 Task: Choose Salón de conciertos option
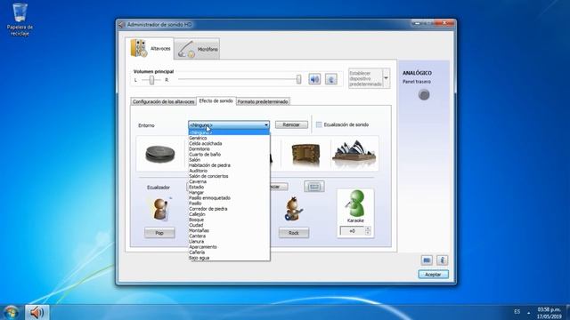point(229,176)
